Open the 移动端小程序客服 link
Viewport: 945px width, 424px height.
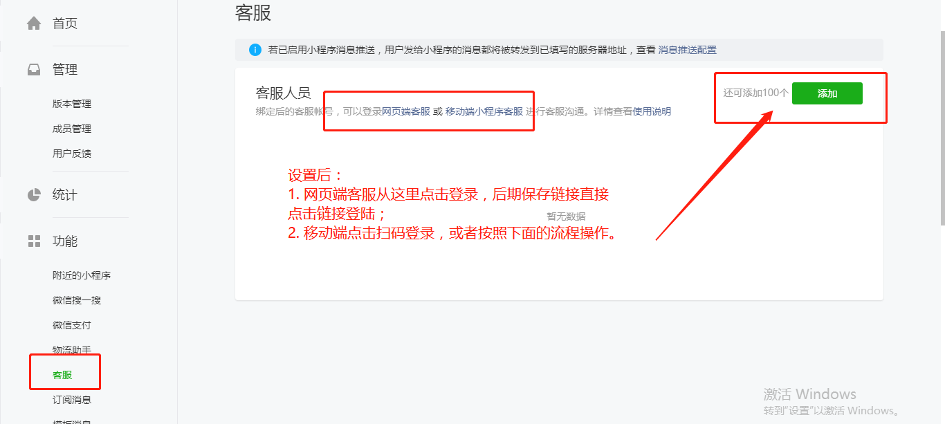(484, 111)
